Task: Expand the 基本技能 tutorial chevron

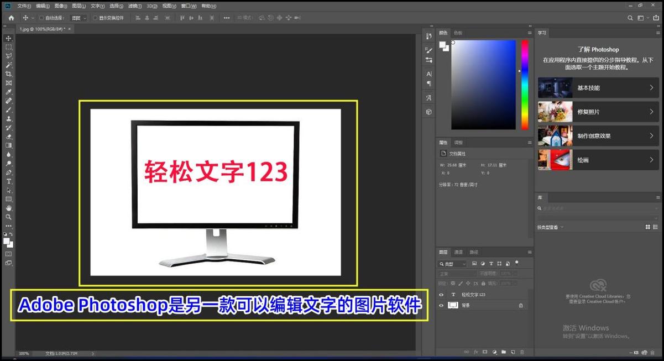Action: pyautogui.click(x=651, y=87)
